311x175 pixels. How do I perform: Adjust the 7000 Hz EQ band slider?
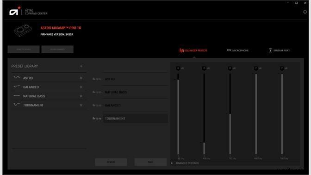[x=282, y=114]
